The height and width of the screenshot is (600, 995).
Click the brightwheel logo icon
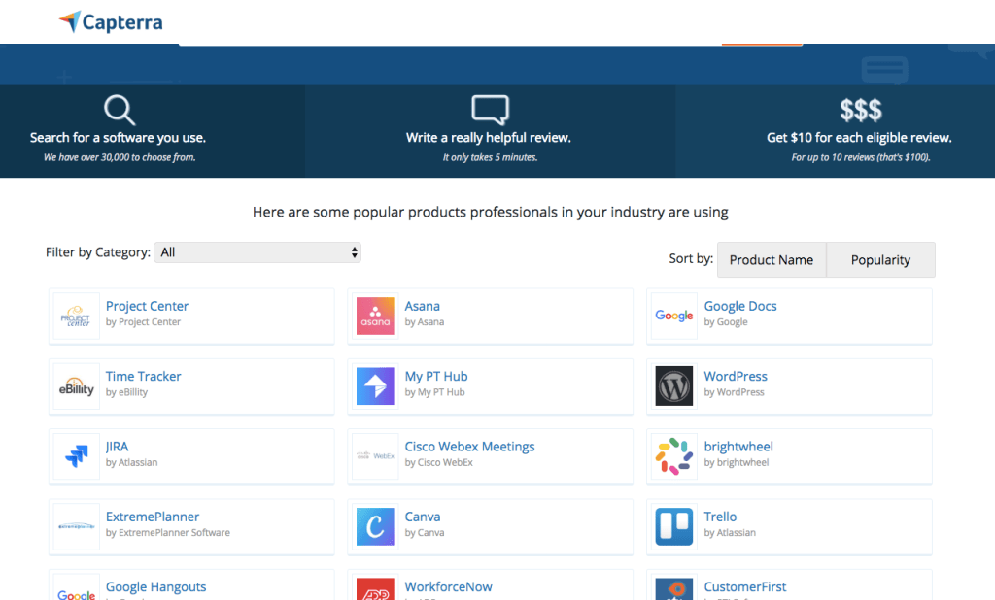[674, 456]
